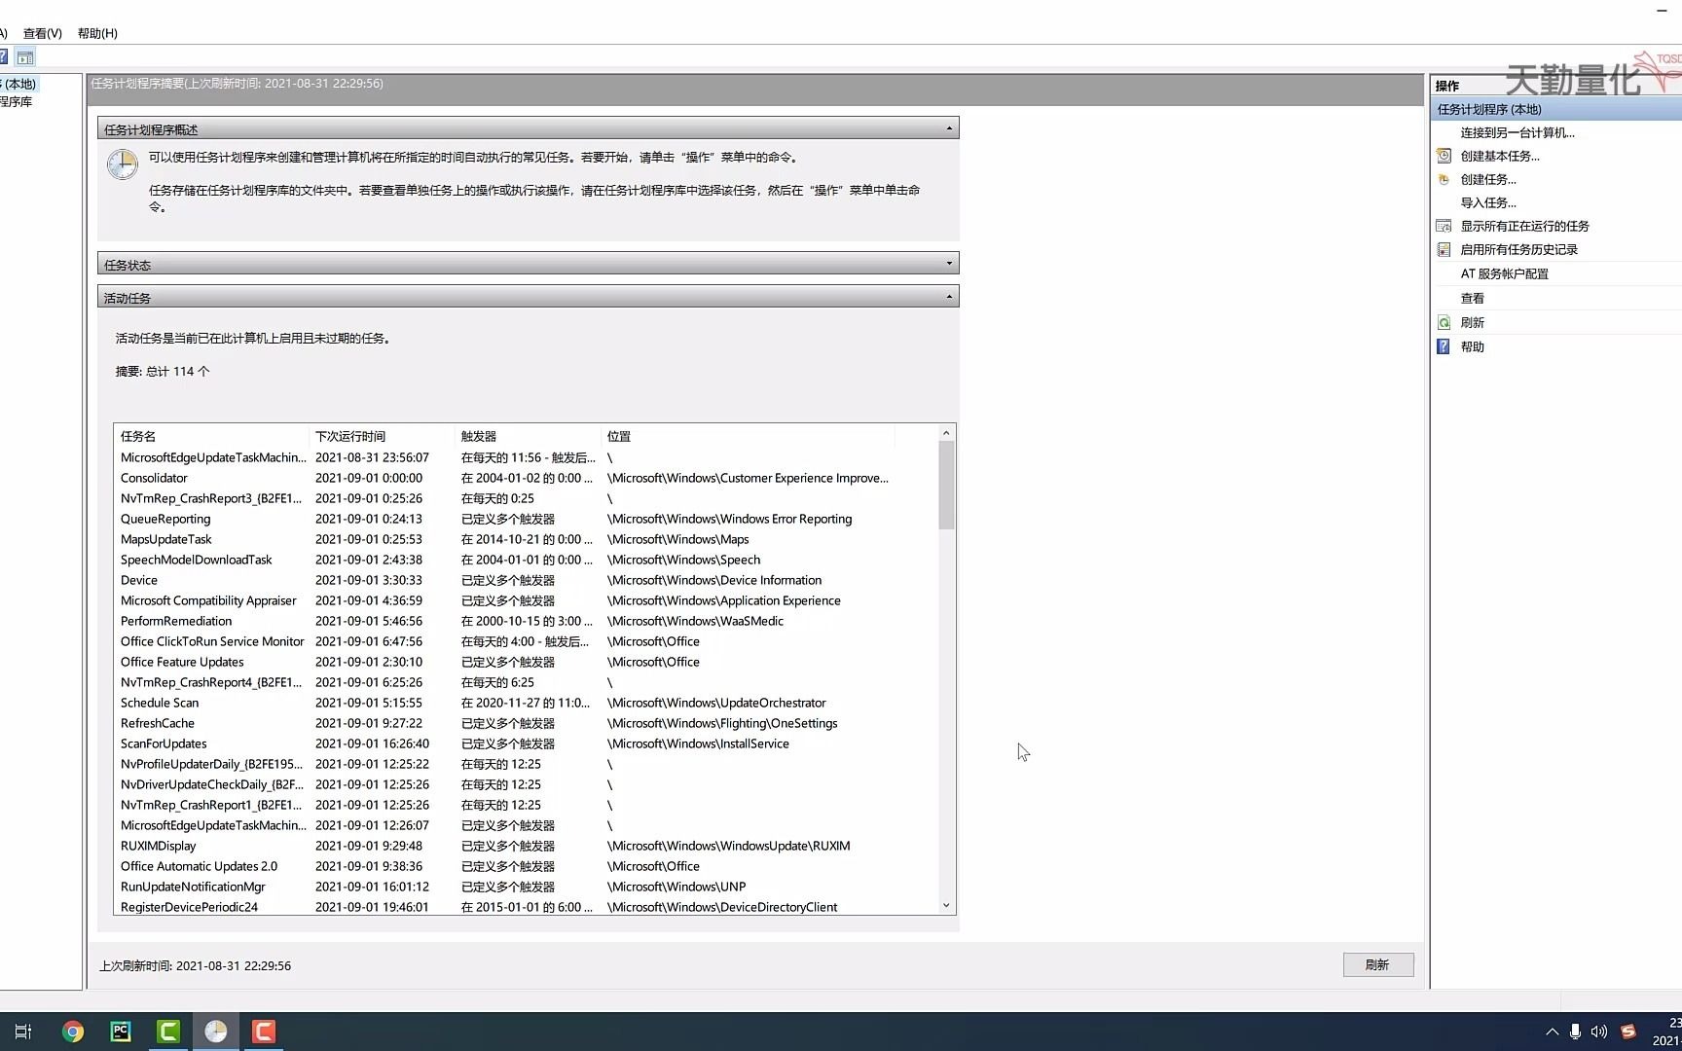Click 导入任务 action
This screenshot has height=1051, width=1682.
click(x=1488, y=202)
